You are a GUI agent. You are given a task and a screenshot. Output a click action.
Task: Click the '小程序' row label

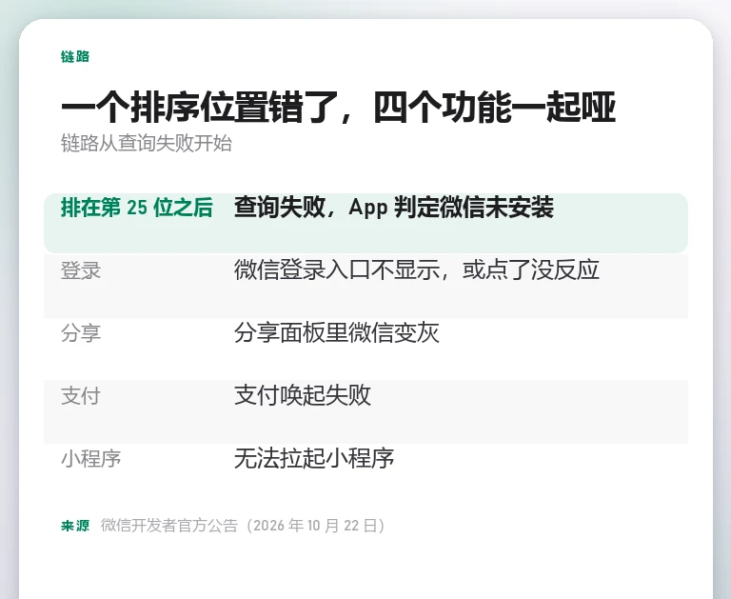pos(91,459)
